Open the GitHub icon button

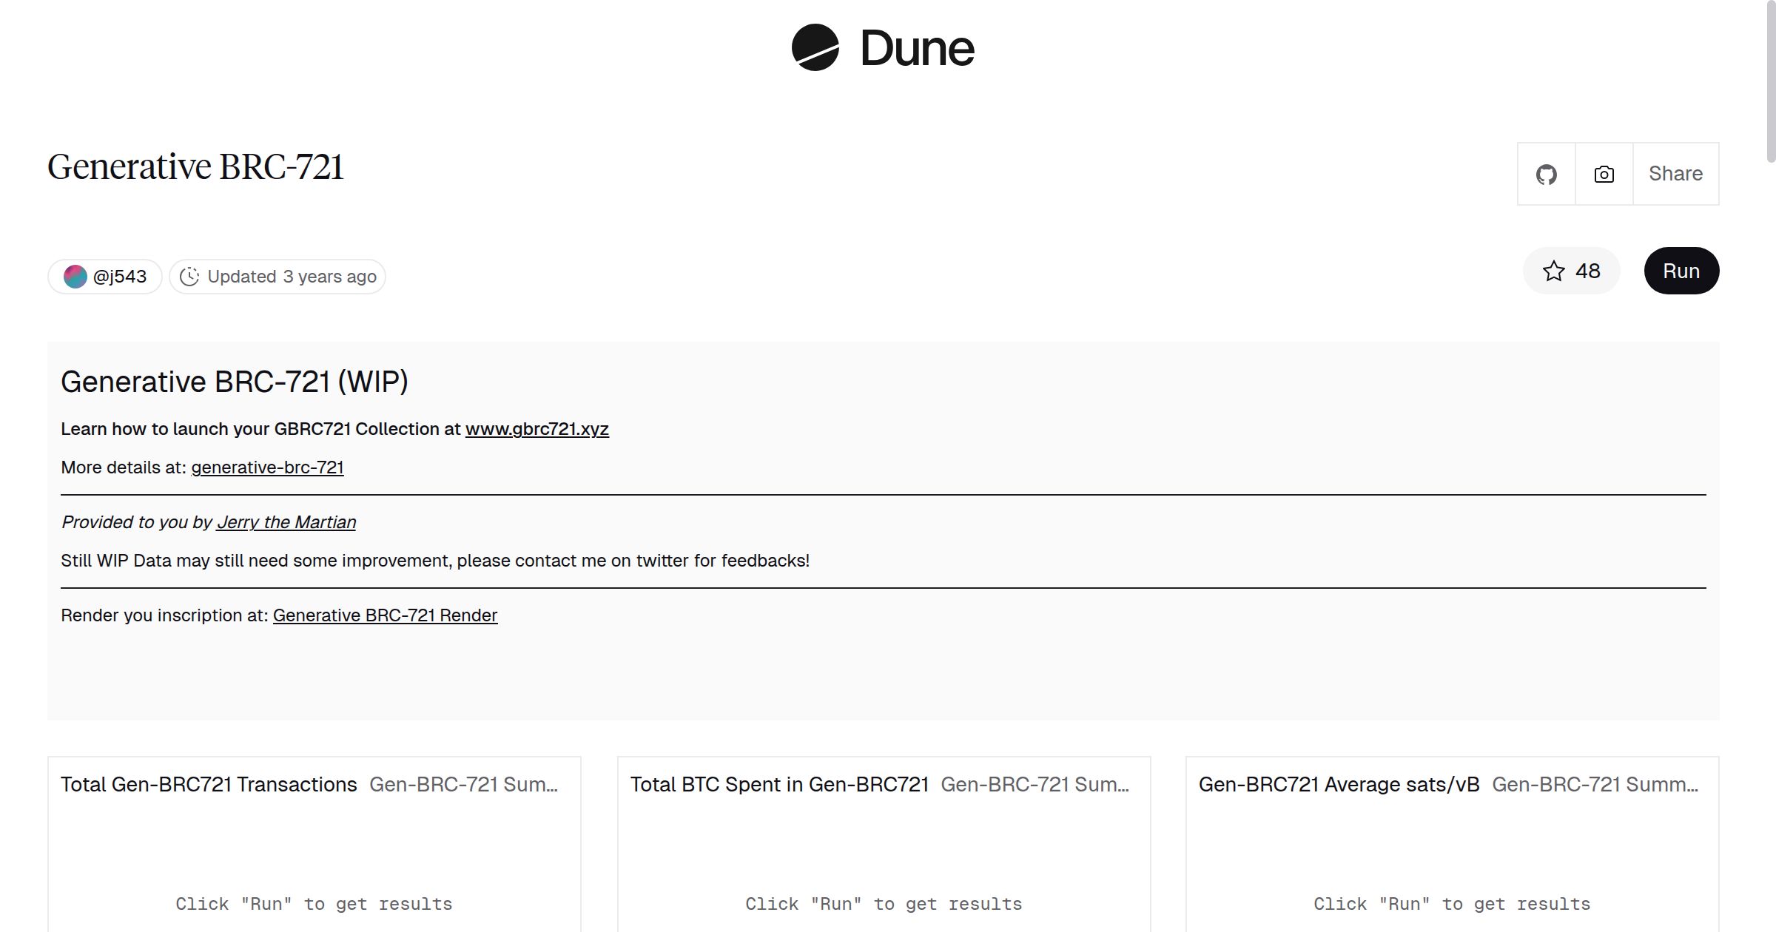click(x=1546, y=175)
